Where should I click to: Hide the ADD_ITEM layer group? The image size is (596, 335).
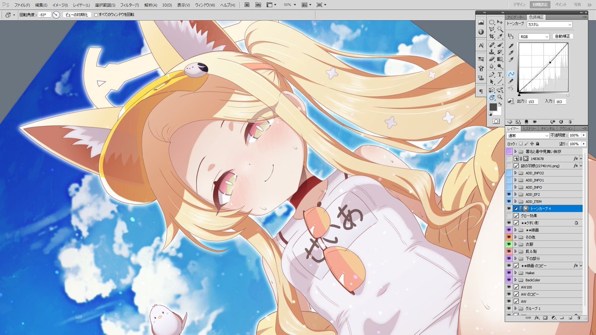[x=509, y=201]
